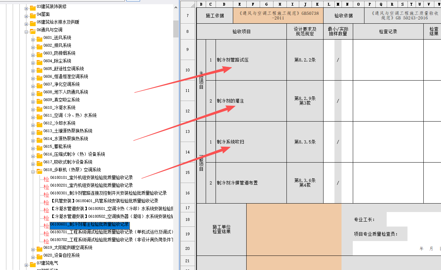The height and width of the screenshot is (270, 441).
Task: Select the 0602_排风系统 label
Action: (57, 45)
